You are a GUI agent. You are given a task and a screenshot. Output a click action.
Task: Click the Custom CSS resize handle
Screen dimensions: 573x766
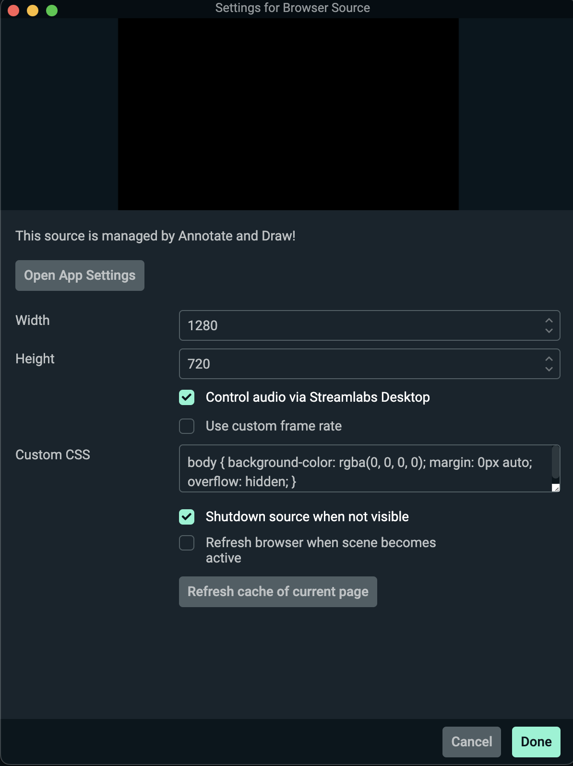(556, 488)
